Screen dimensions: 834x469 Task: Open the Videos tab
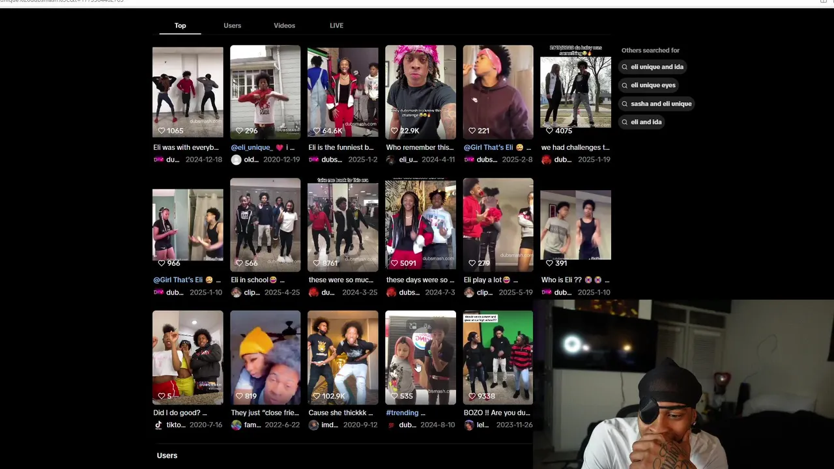(x=284, y=25)
